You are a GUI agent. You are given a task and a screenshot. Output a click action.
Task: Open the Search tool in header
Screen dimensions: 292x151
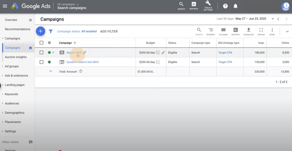181,6
